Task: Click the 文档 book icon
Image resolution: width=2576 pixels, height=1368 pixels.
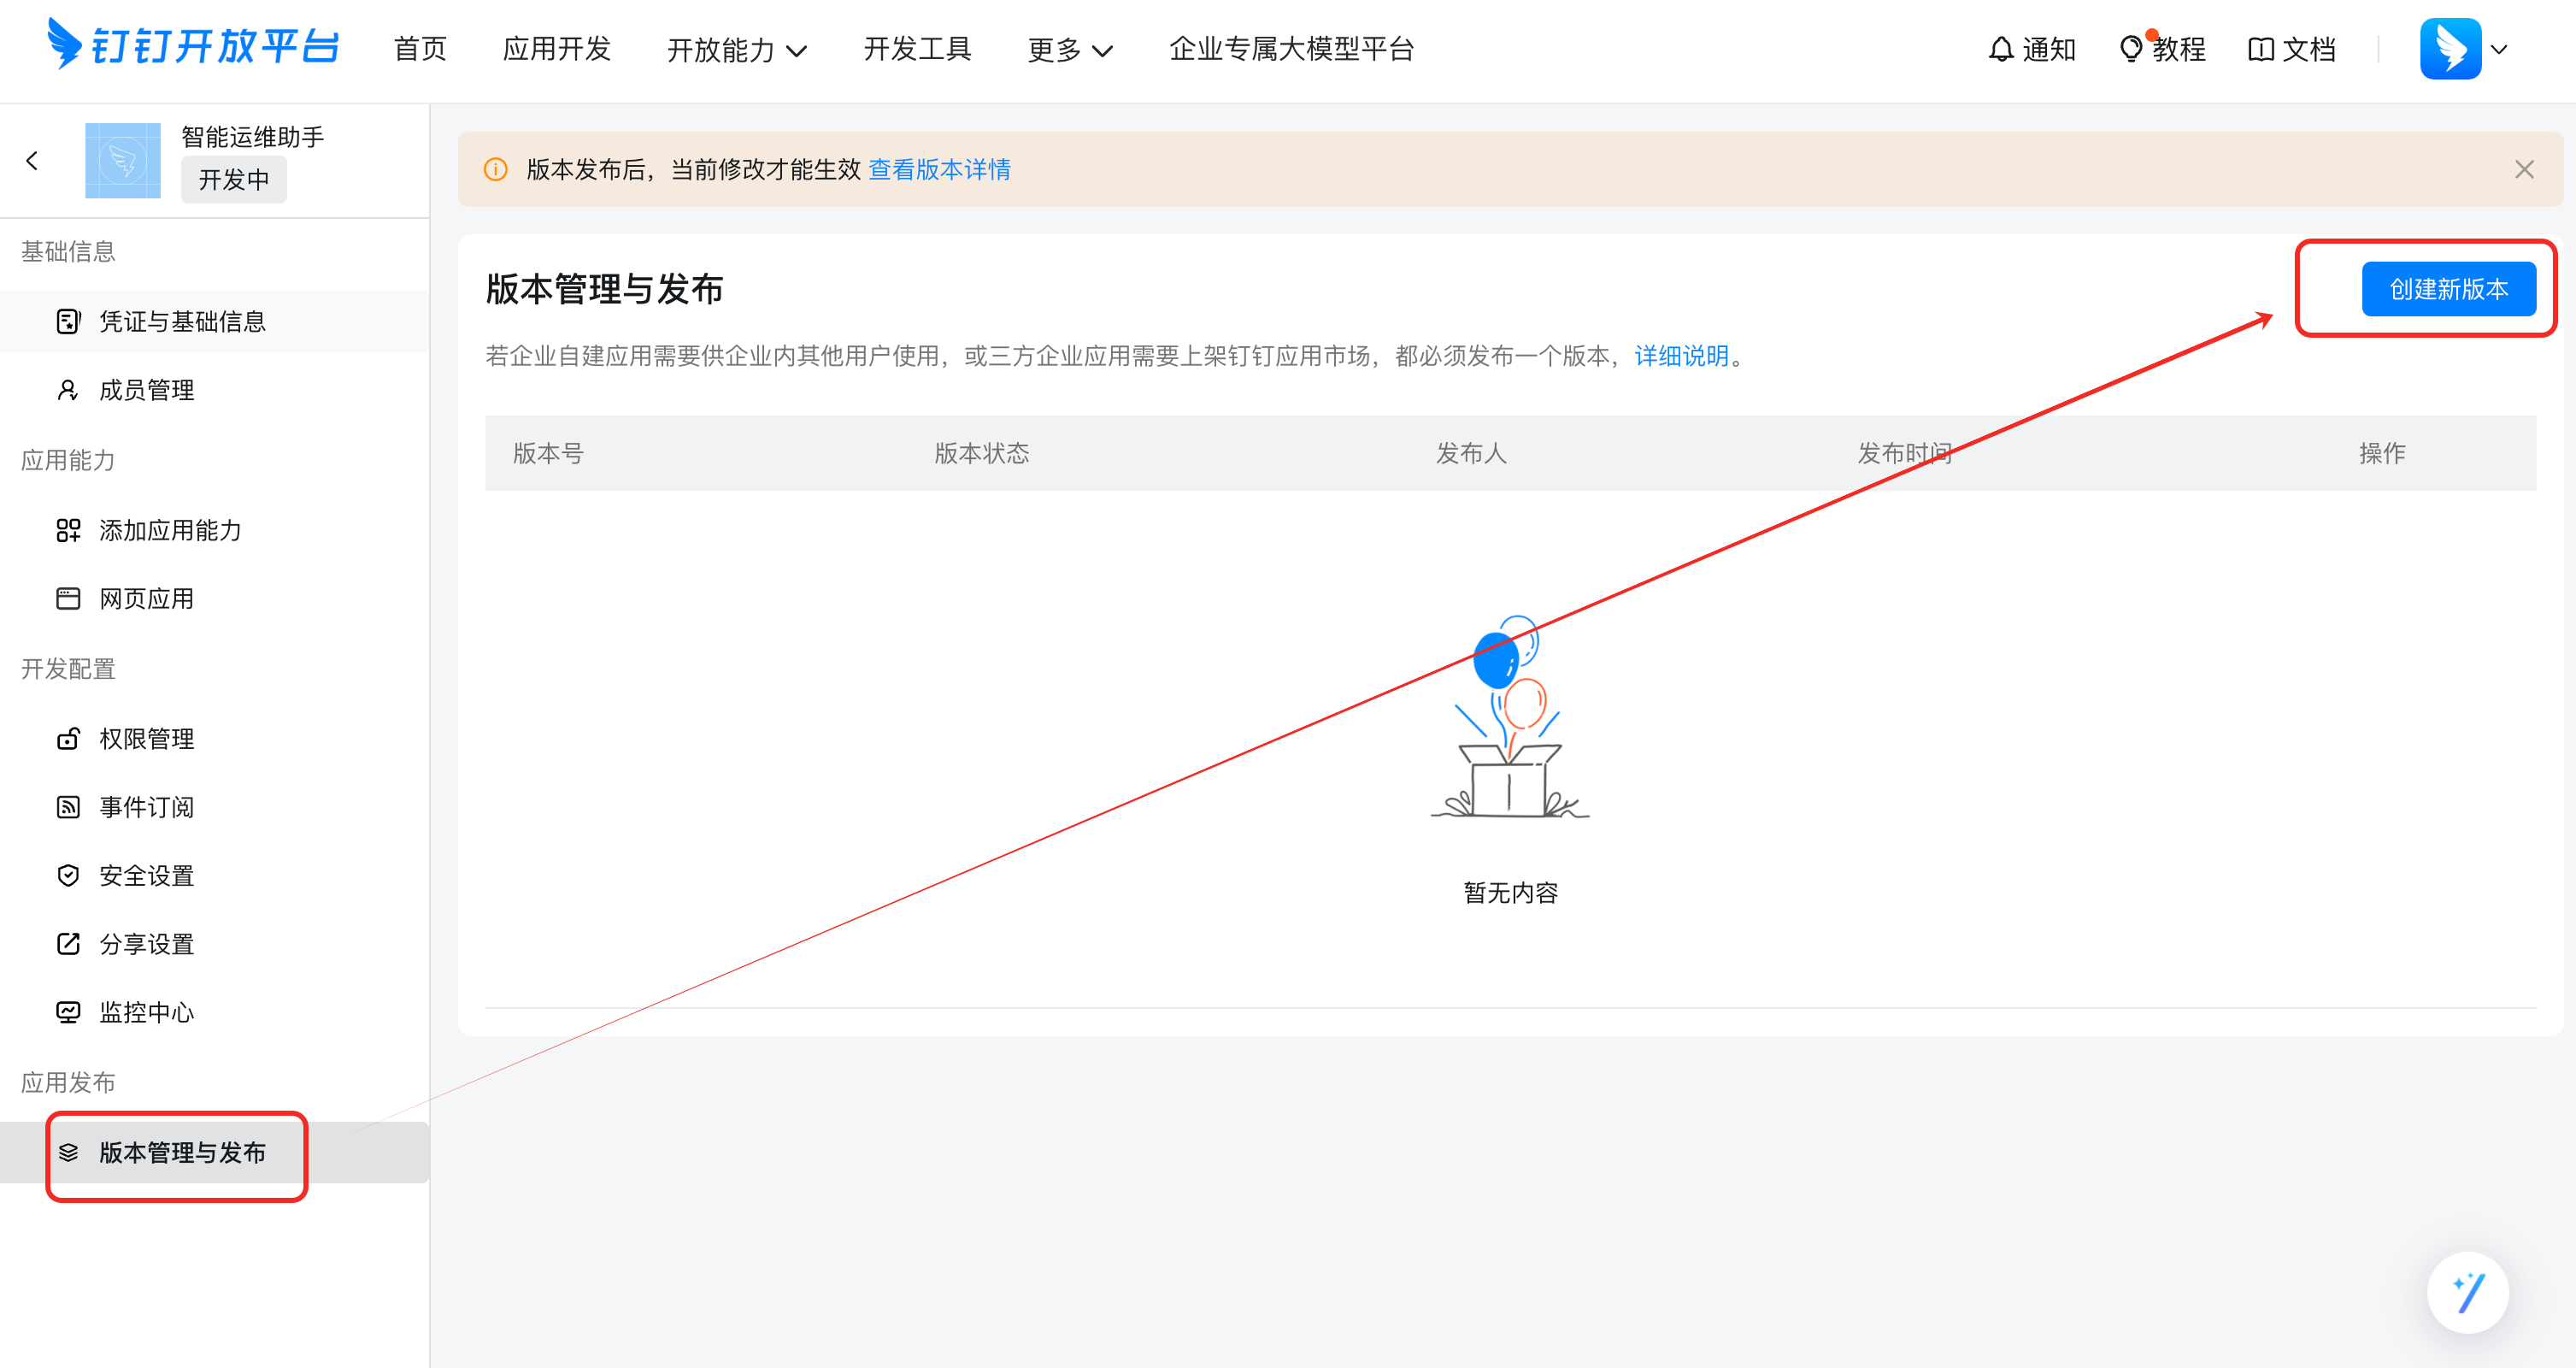Action: [x=2261, y=49]
